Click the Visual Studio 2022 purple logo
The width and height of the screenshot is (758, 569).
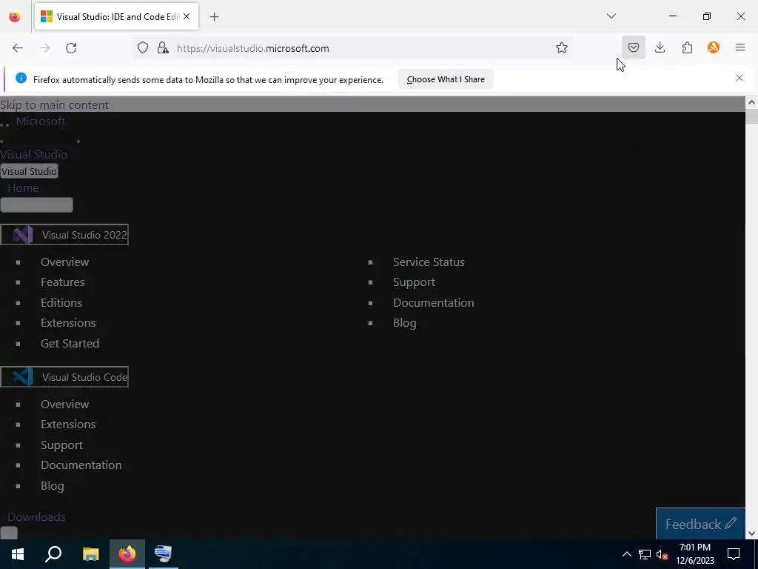pos(23,235)
